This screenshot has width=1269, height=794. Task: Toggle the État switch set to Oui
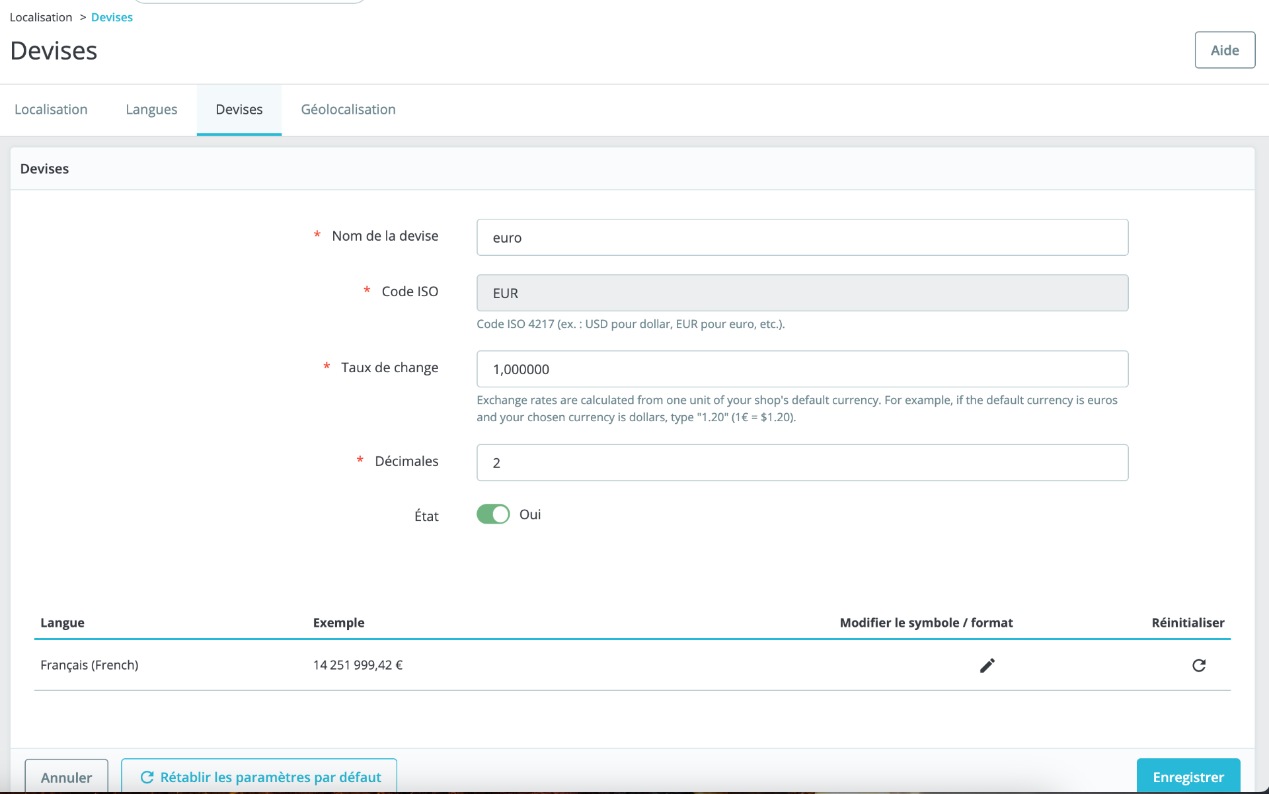(493, 514)
